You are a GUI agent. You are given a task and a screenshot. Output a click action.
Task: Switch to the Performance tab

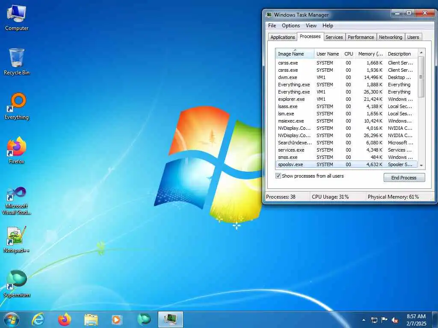point(361,37)
